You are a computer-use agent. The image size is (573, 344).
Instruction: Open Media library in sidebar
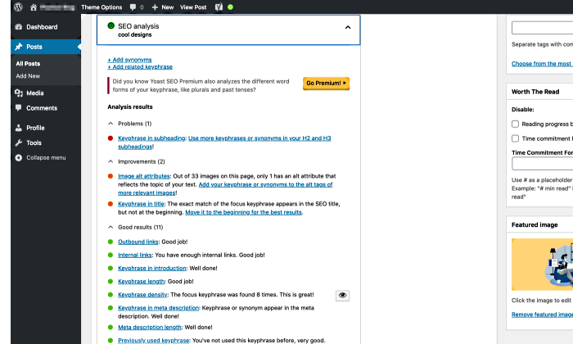pyautogui.click(x=34, y=93)
